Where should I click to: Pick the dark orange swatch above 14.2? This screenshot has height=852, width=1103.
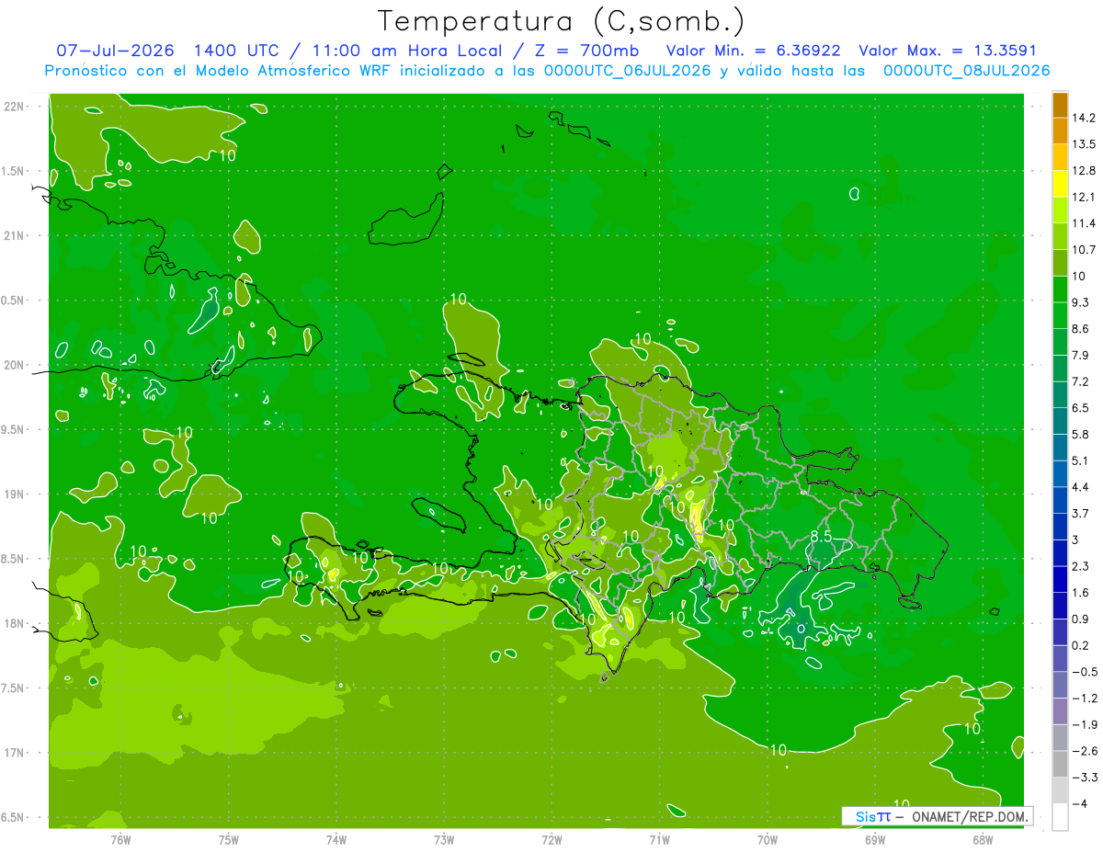[x=1060, y=105]
